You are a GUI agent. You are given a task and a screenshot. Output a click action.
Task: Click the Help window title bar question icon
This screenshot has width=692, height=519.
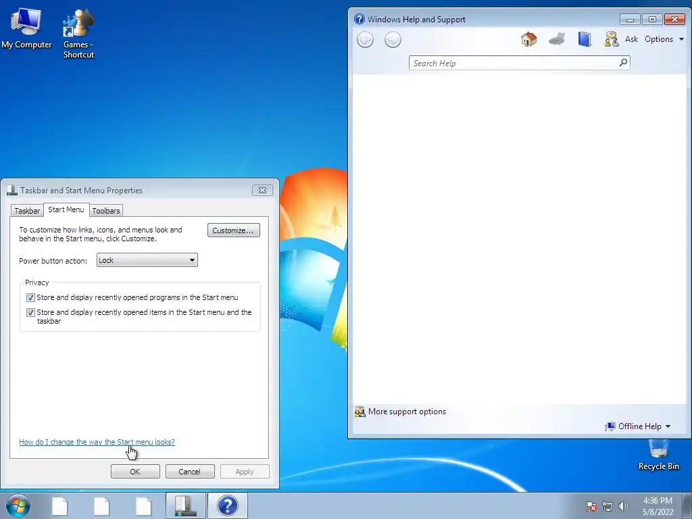[x=360, y=19]
